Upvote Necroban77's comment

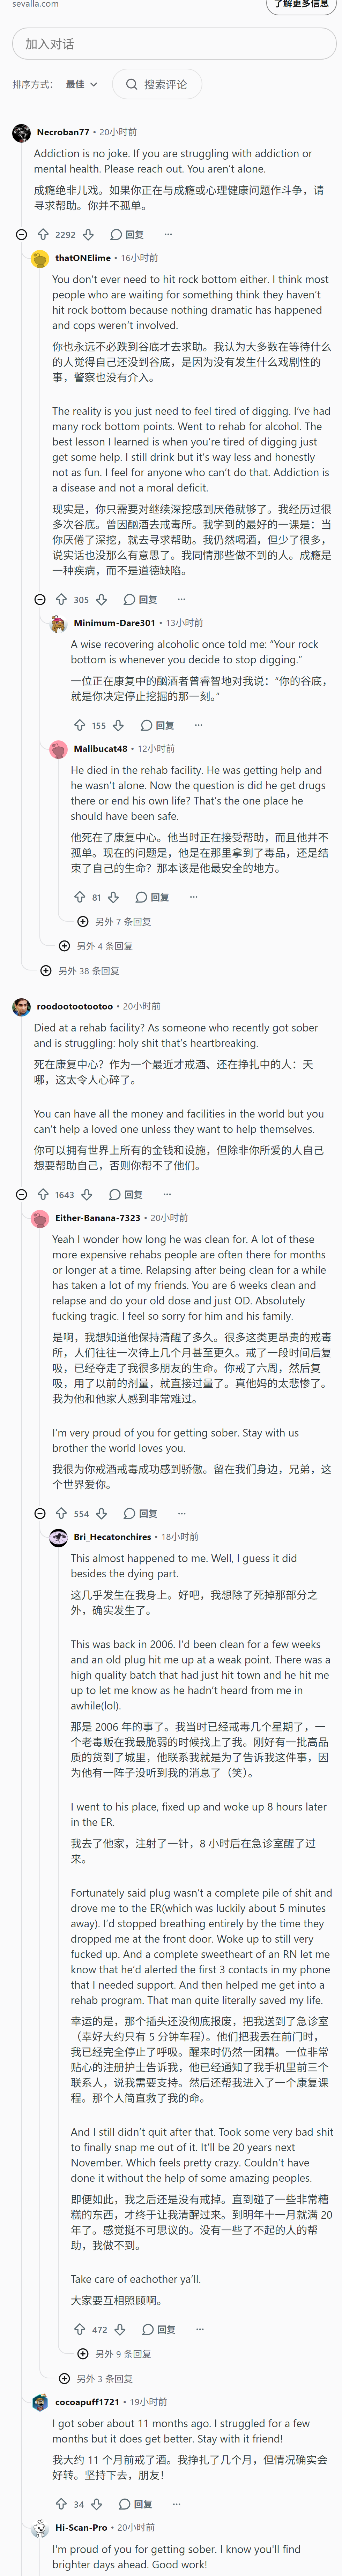point(43,234)
